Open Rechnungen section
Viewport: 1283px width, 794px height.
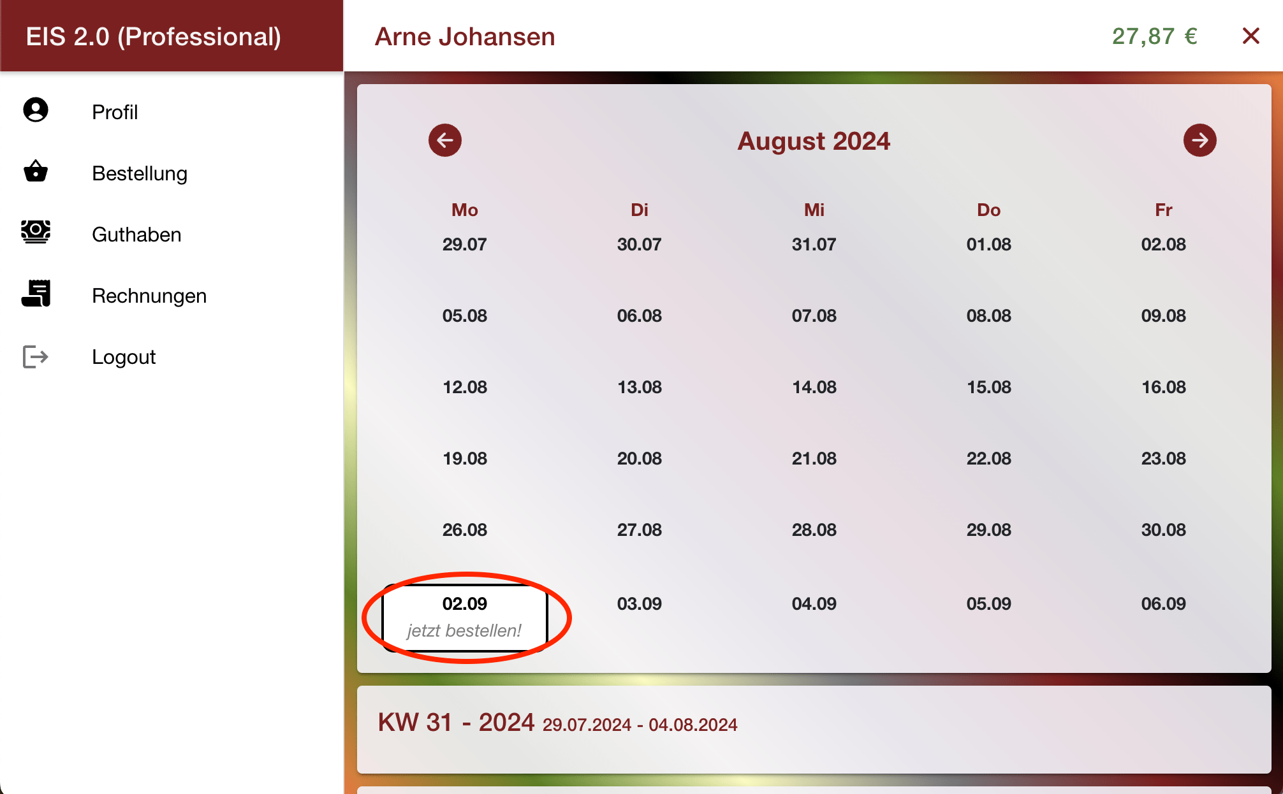pyautogui.click(x=149, y=296)
